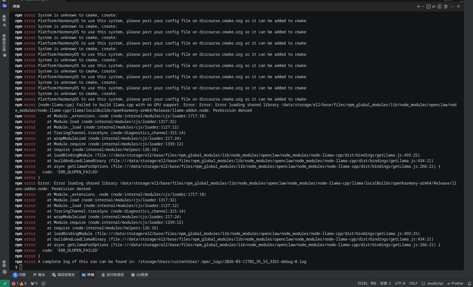Click '[node-llama-cpp] Failed to build llama.cpp' error line
The height and width of the screenshot is (287, 473).
click(236, 107)
